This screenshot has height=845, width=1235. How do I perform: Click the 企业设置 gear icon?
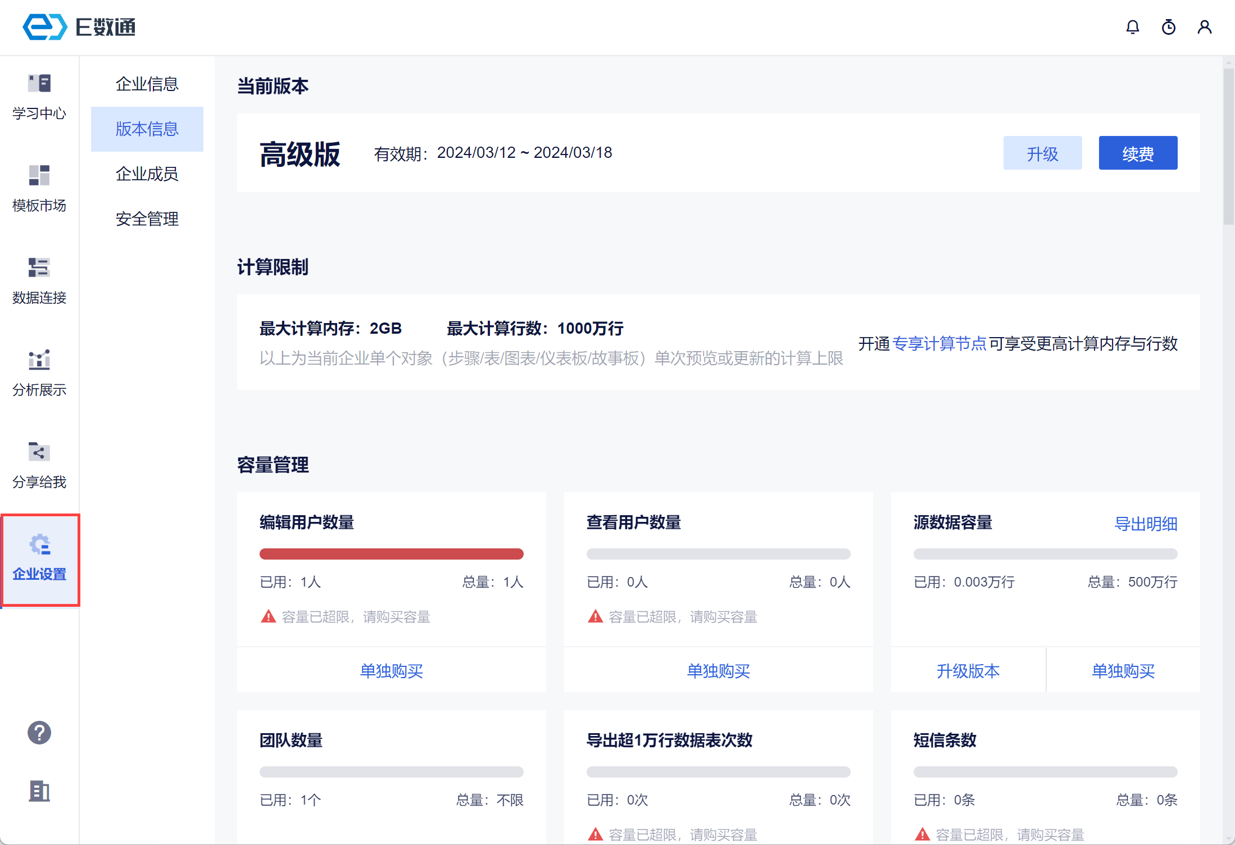point(39,544)
